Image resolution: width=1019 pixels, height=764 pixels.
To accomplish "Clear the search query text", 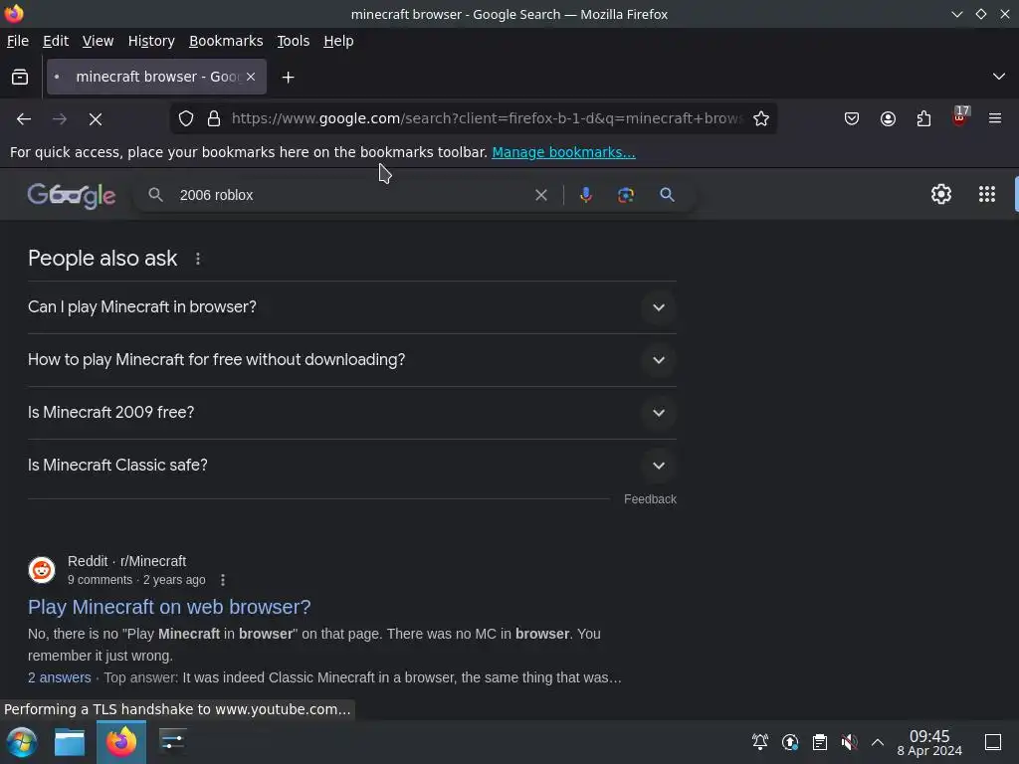I will 540,195.
